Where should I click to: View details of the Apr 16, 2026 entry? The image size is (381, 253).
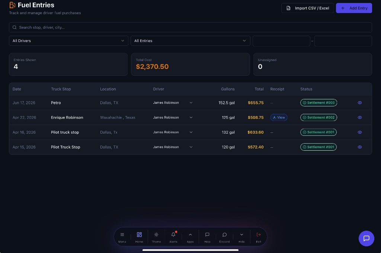[360, 132]
